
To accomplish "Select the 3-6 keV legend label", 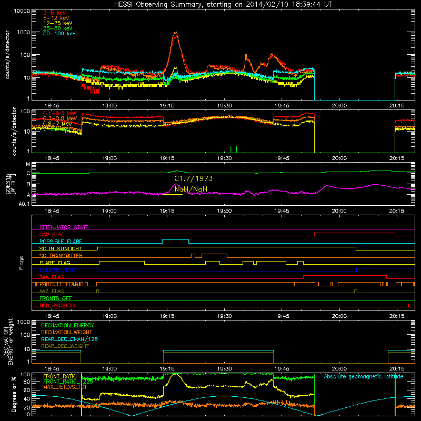I will [x=55, y=13].
